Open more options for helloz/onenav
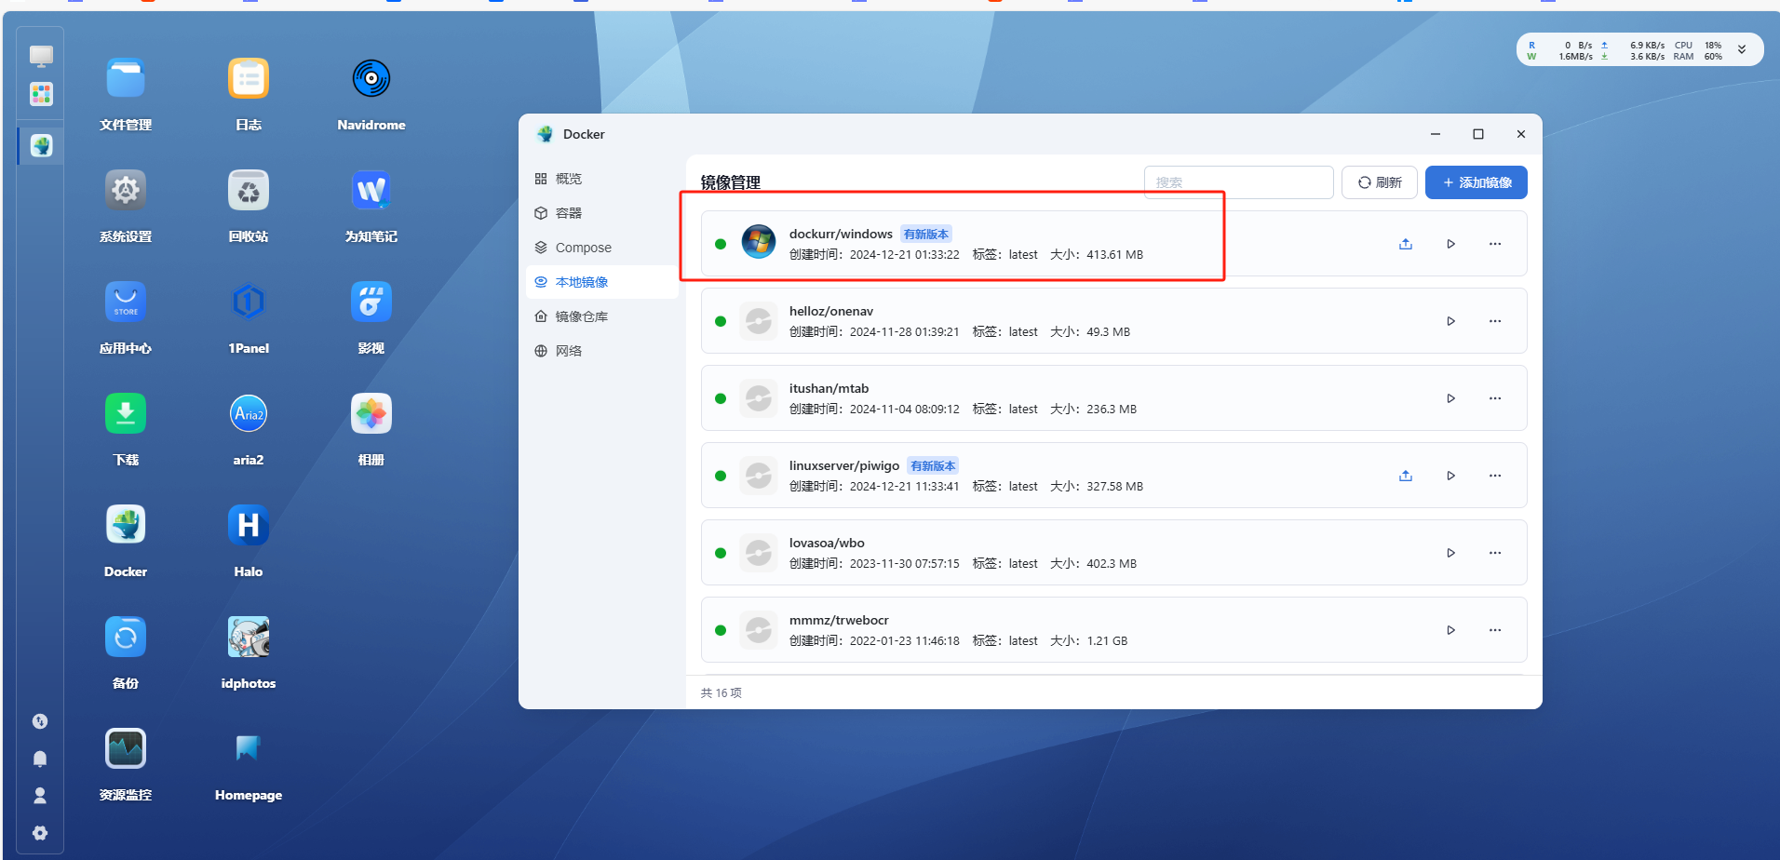 point(1495,321)
